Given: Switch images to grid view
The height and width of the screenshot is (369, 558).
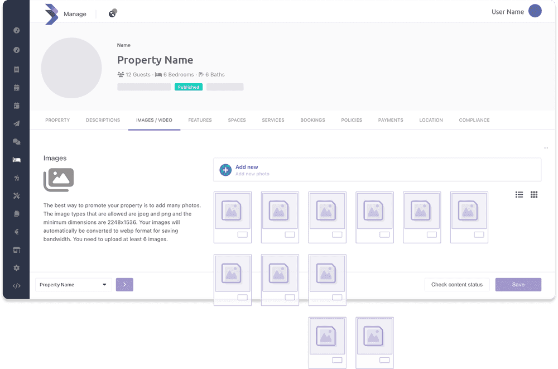Looking at the screenshot, I should (534, 194).
